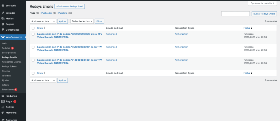
Task: Expand Opciones de pantalla panel
Action: tap(262, 3)
